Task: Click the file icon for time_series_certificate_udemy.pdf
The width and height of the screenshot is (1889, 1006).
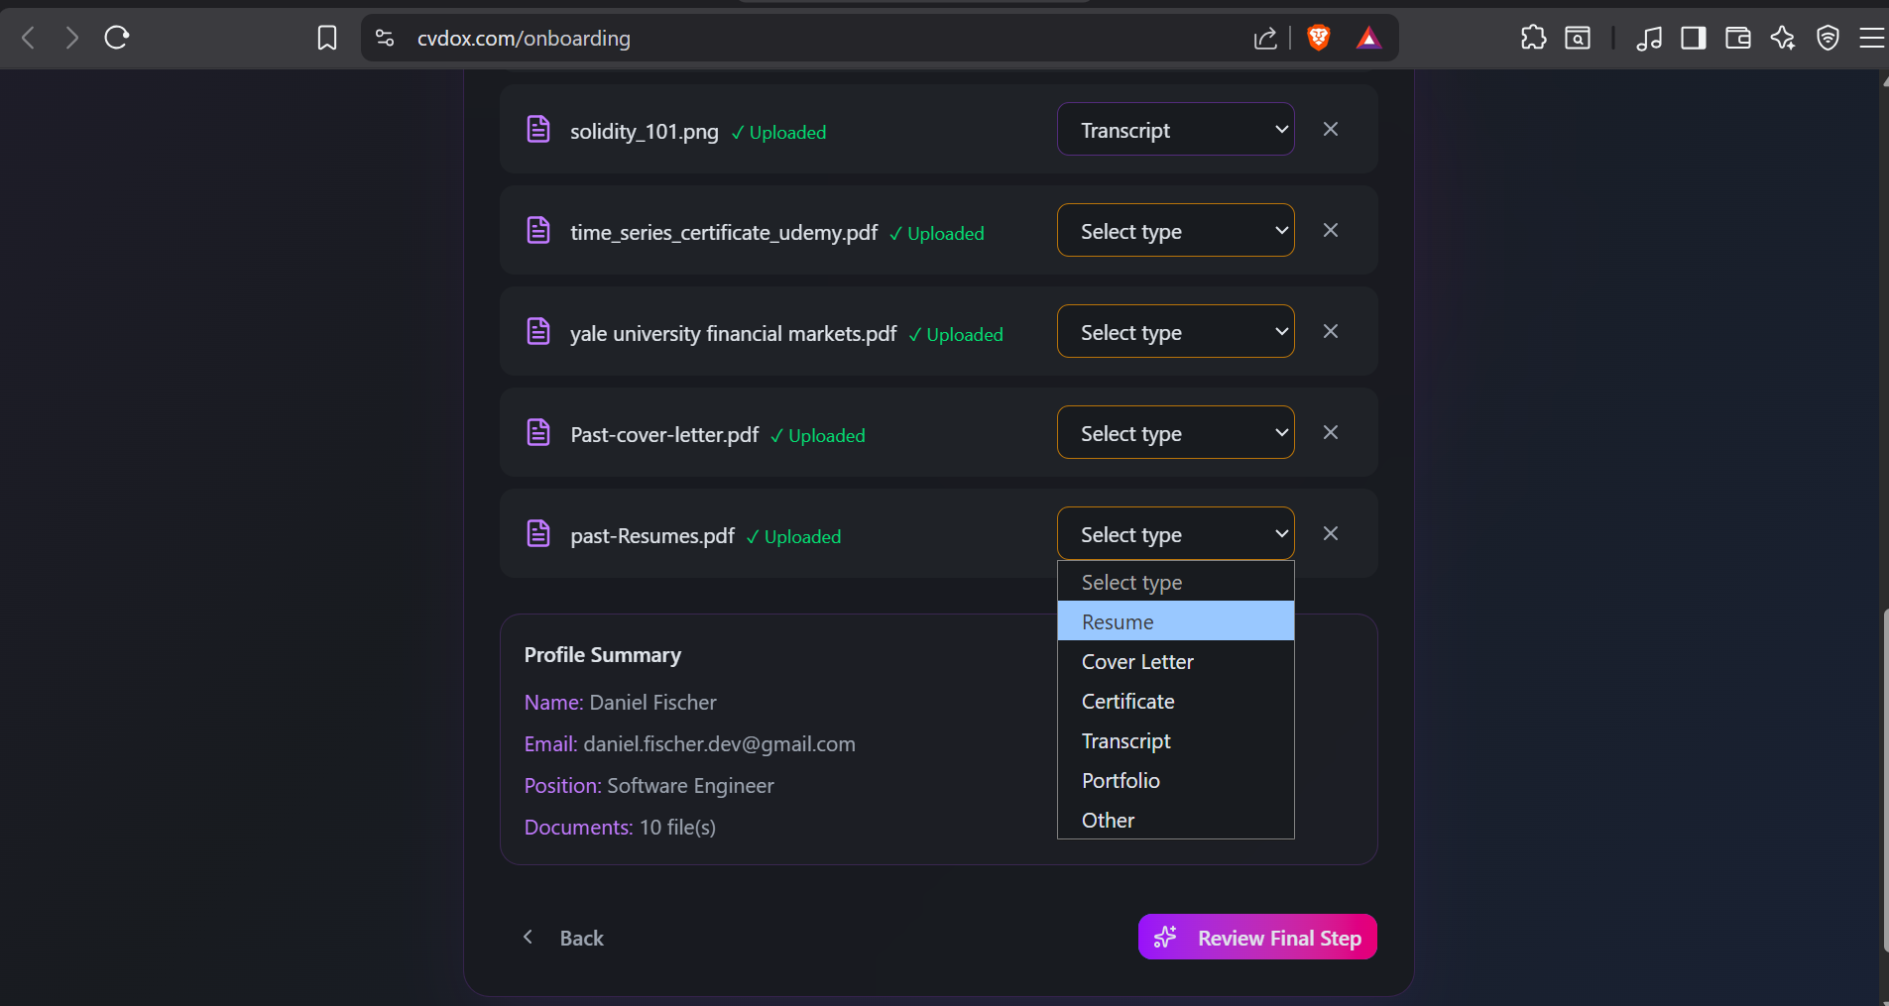Action: coord(538,230)
